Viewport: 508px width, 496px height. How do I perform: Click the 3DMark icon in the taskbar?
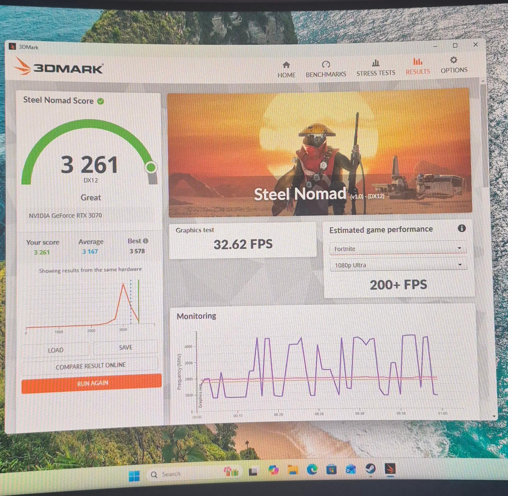[390, 469]
